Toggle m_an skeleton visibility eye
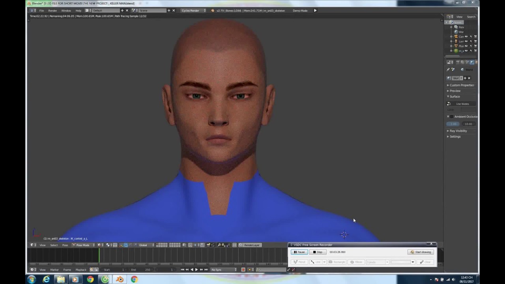The width and height of the screenshot is (505, 284). [466, 51]
